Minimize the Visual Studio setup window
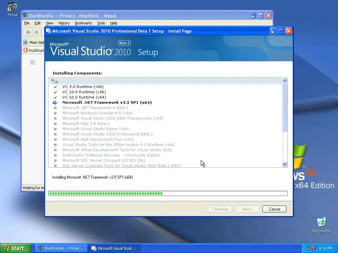Image resolution: width=338 pixels, height=253 pixels. [x=273, y=31]
